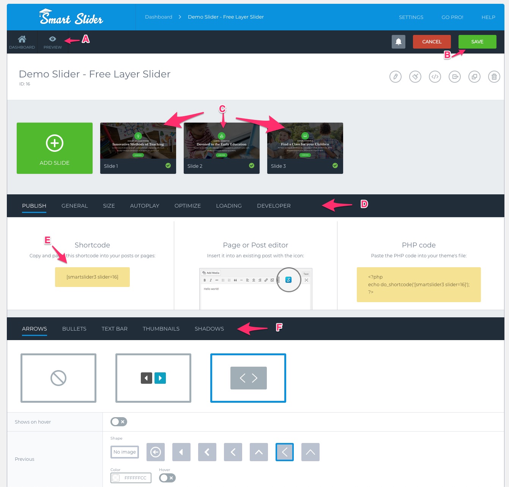Select the Arrows widget tab

pos(35,329)
